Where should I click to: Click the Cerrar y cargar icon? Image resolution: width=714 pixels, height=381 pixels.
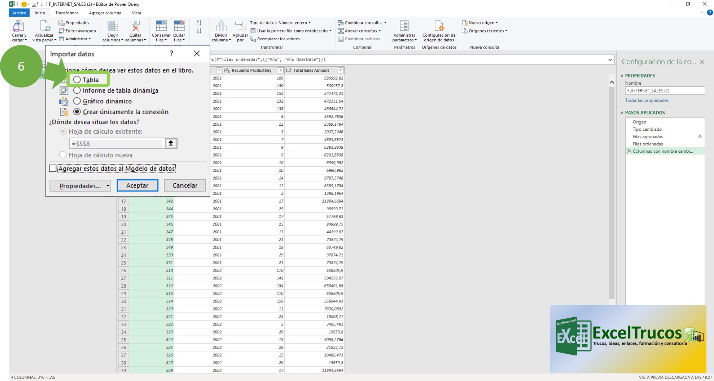pos(18,27)
